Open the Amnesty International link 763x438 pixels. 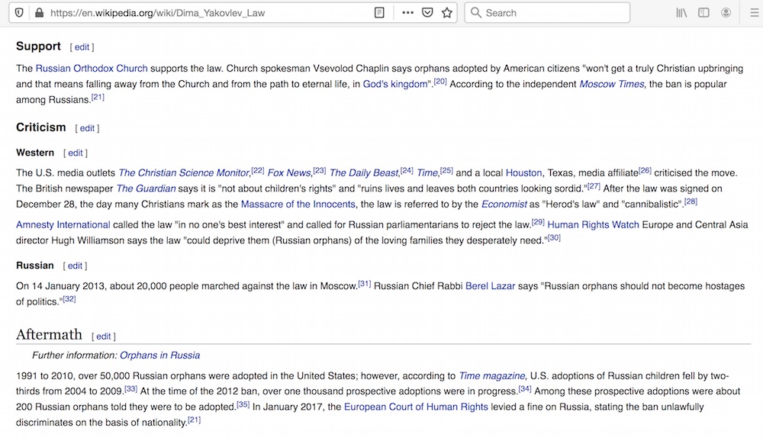point(63,225)
